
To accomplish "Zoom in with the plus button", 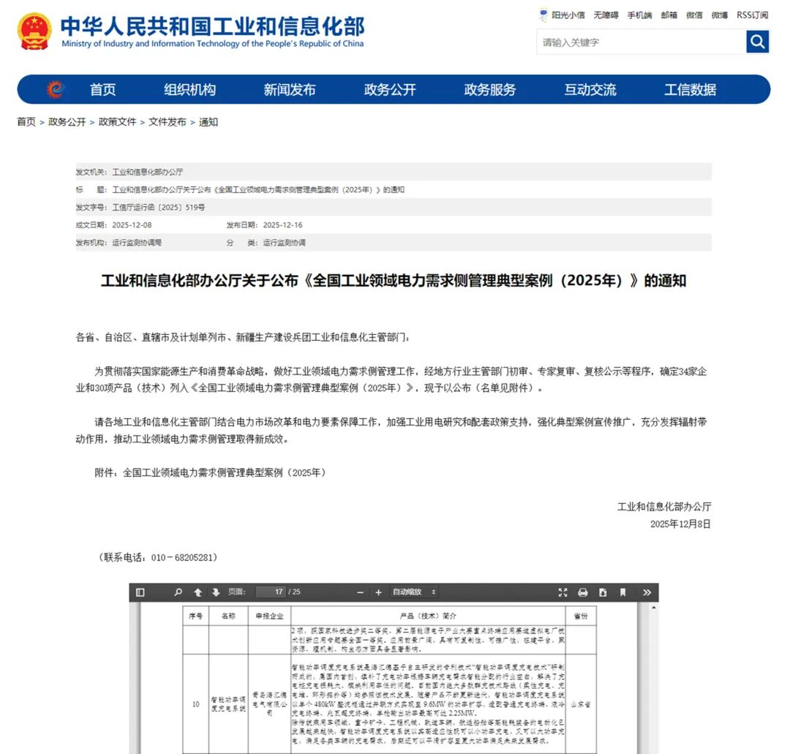I will click(x=378, y=592).
